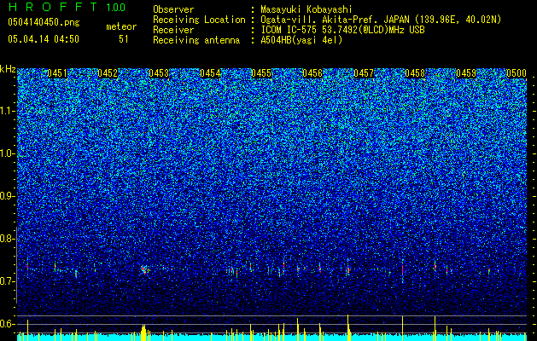Click the 0452 time marker

[x=108, y=73]
